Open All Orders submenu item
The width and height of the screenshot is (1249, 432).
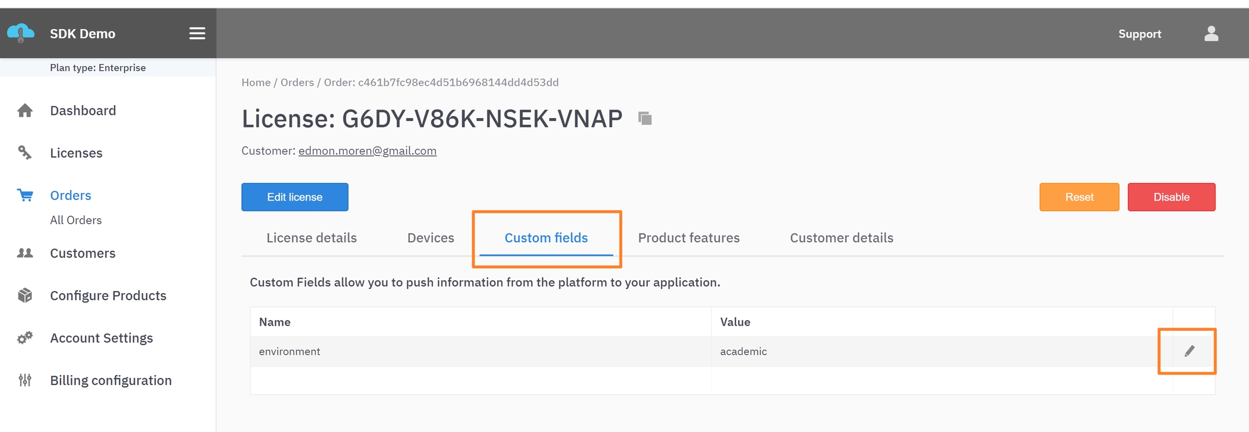click(76, 220)
